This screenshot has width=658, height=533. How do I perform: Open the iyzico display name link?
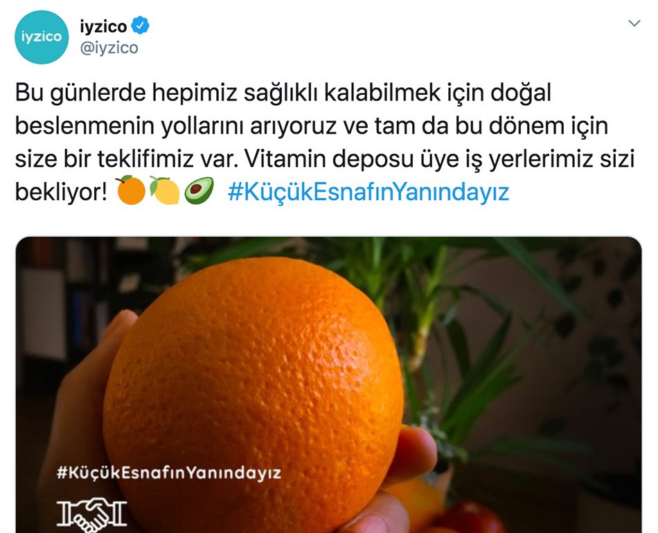point(103,26)
